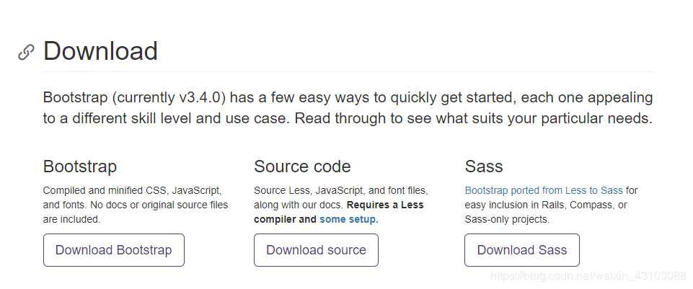Click the Source code column heading
Viewport: 693px width, 289px height.
pyautogui.click(x=302, y=166)
